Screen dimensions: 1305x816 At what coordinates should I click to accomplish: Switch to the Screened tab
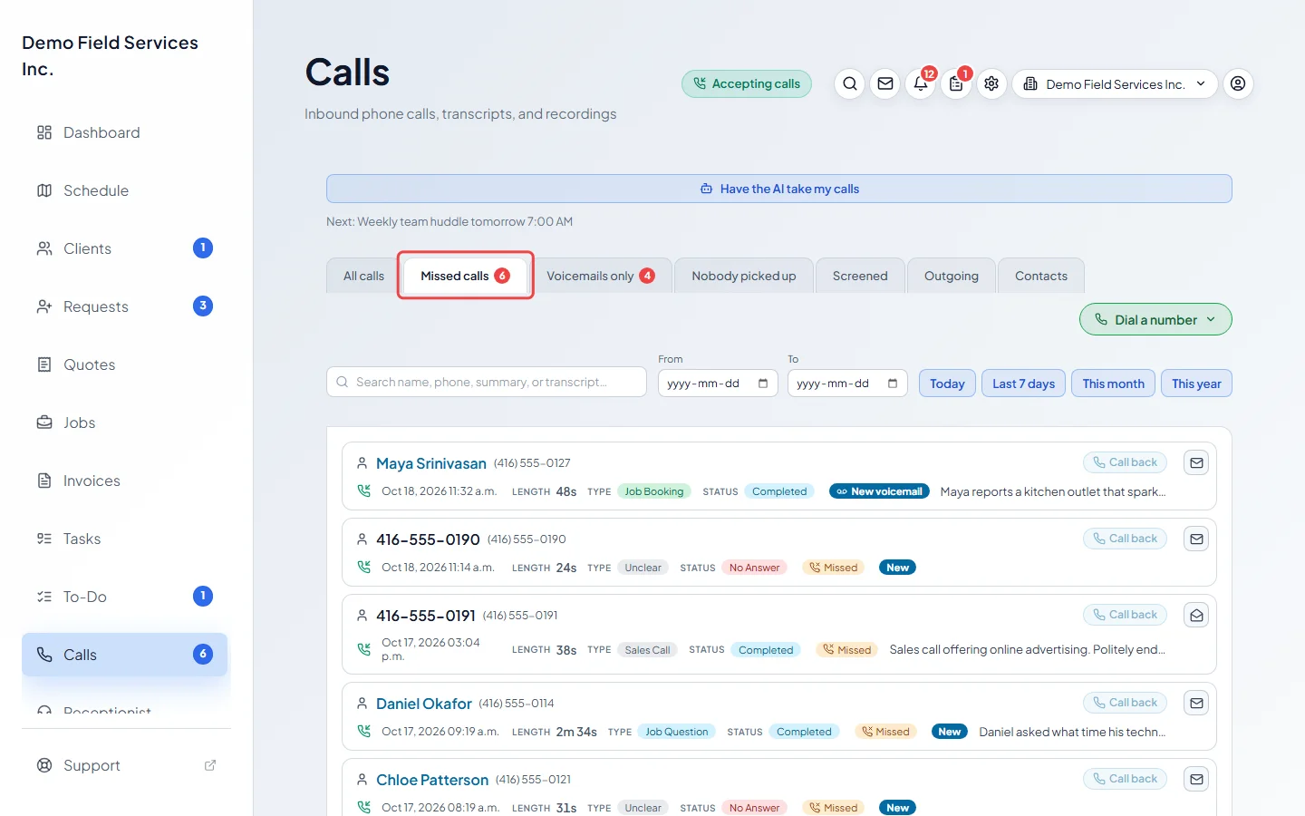(860, 276)
